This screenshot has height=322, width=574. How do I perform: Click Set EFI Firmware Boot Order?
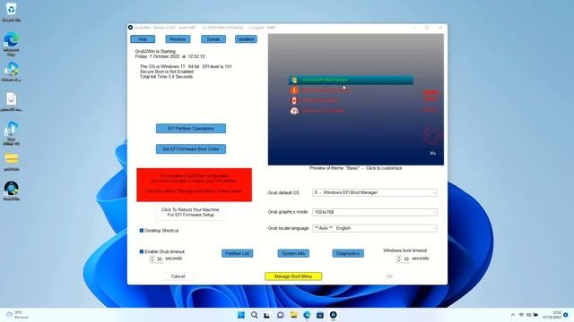[x=191, y=149]
